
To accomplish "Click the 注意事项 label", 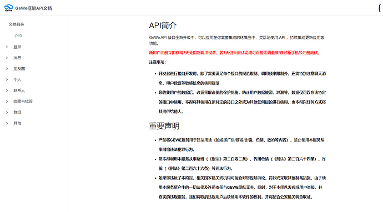I will (157, 62).
